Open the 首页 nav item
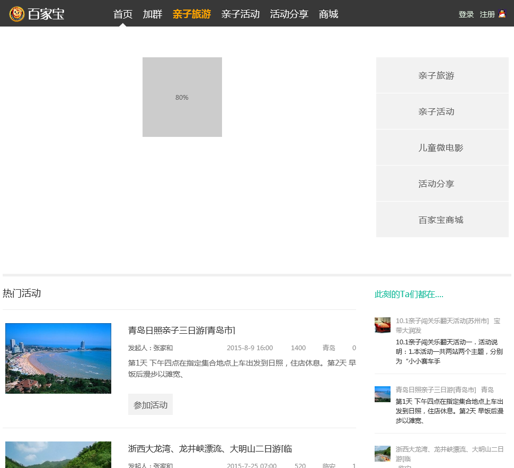The image size is (514, 468). point(123,14)
